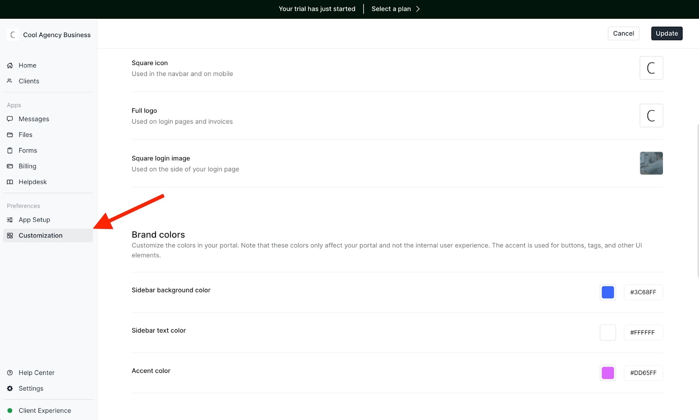
Task: Click the Billing card icon
Action: pyautogui.click(x=10, y=166)
